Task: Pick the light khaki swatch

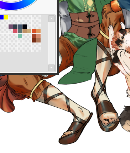Action: [29, 31]
